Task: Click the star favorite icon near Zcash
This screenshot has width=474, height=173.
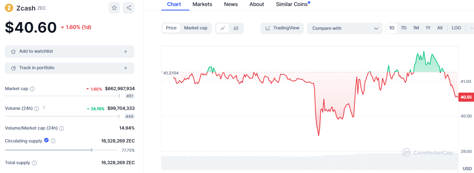Action: [x=114, y=8]
